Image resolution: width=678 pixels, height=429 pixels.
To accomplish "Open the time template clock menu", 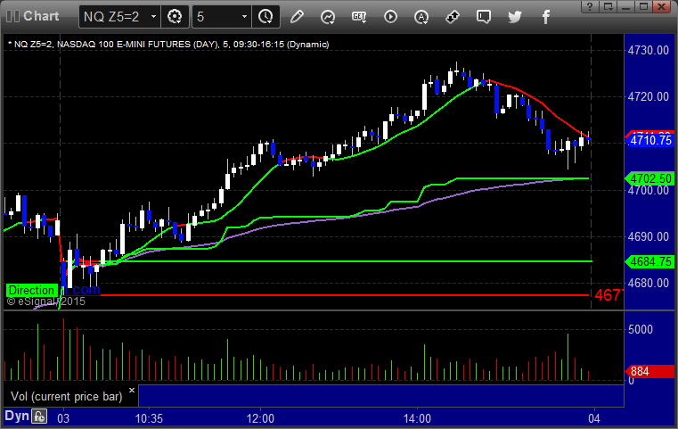I will tap(265, 17).
